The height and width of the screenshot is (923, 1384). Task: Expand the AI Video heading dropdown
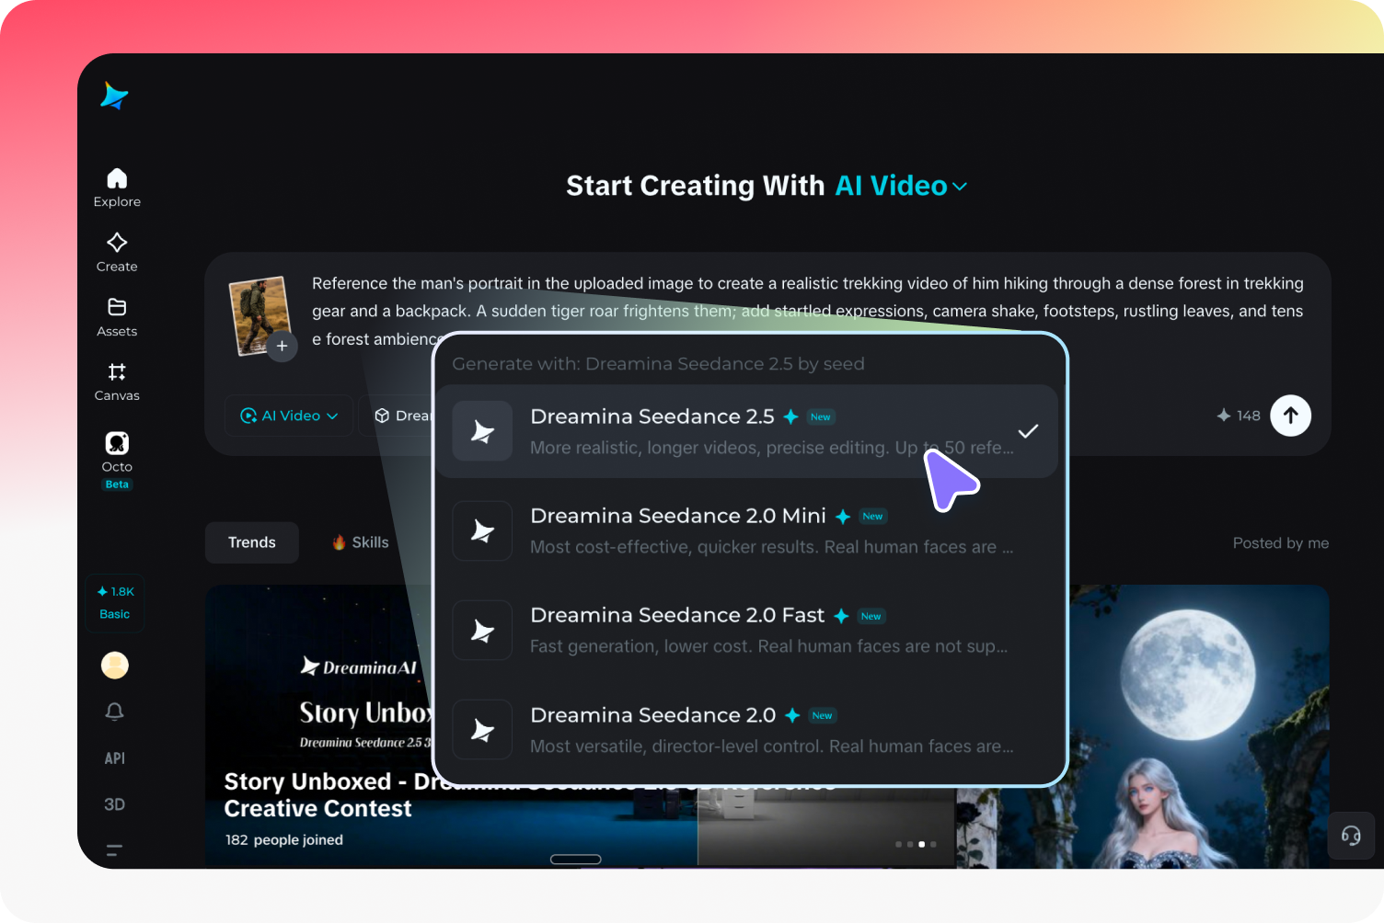coord(902,186)
